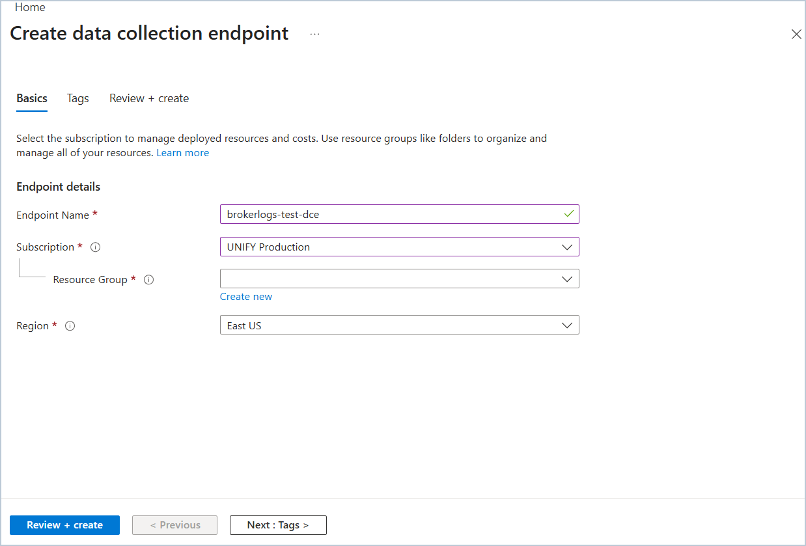Click the Region info icon

[70, 326]
